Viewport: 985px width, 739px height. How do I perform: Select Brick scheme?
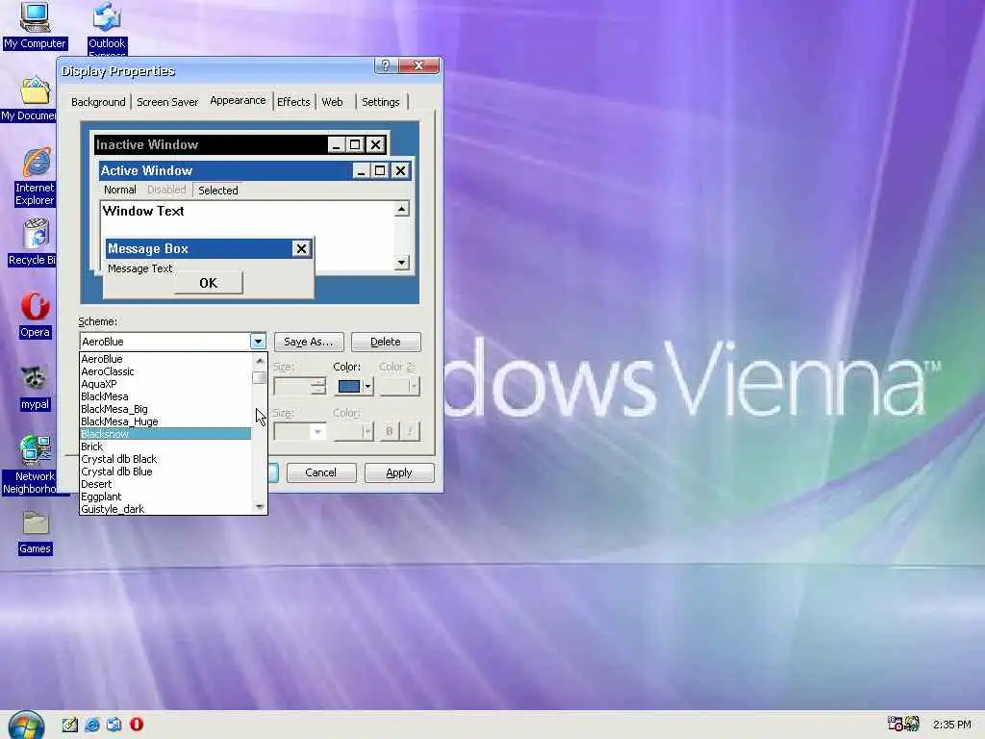[x=165, y=446]
